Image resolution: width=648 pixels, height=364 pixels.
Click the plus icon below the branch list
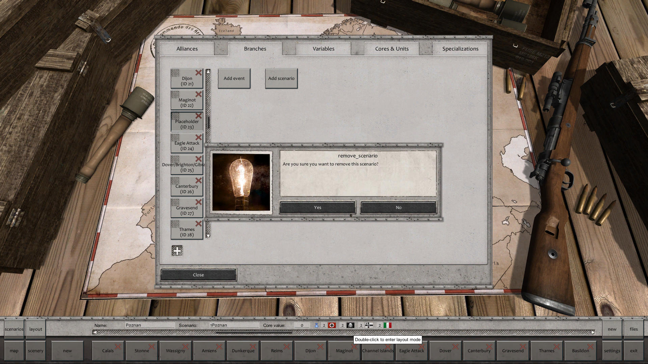coord(177,251)
